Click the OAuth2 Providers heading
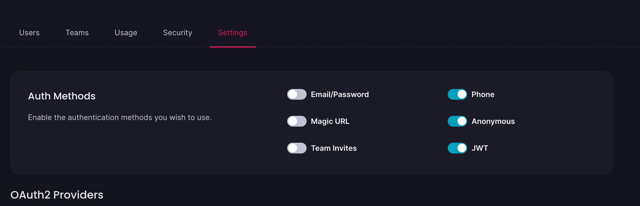Image resolution: width=640 pixels, height=206 pixels. (57, 195)
